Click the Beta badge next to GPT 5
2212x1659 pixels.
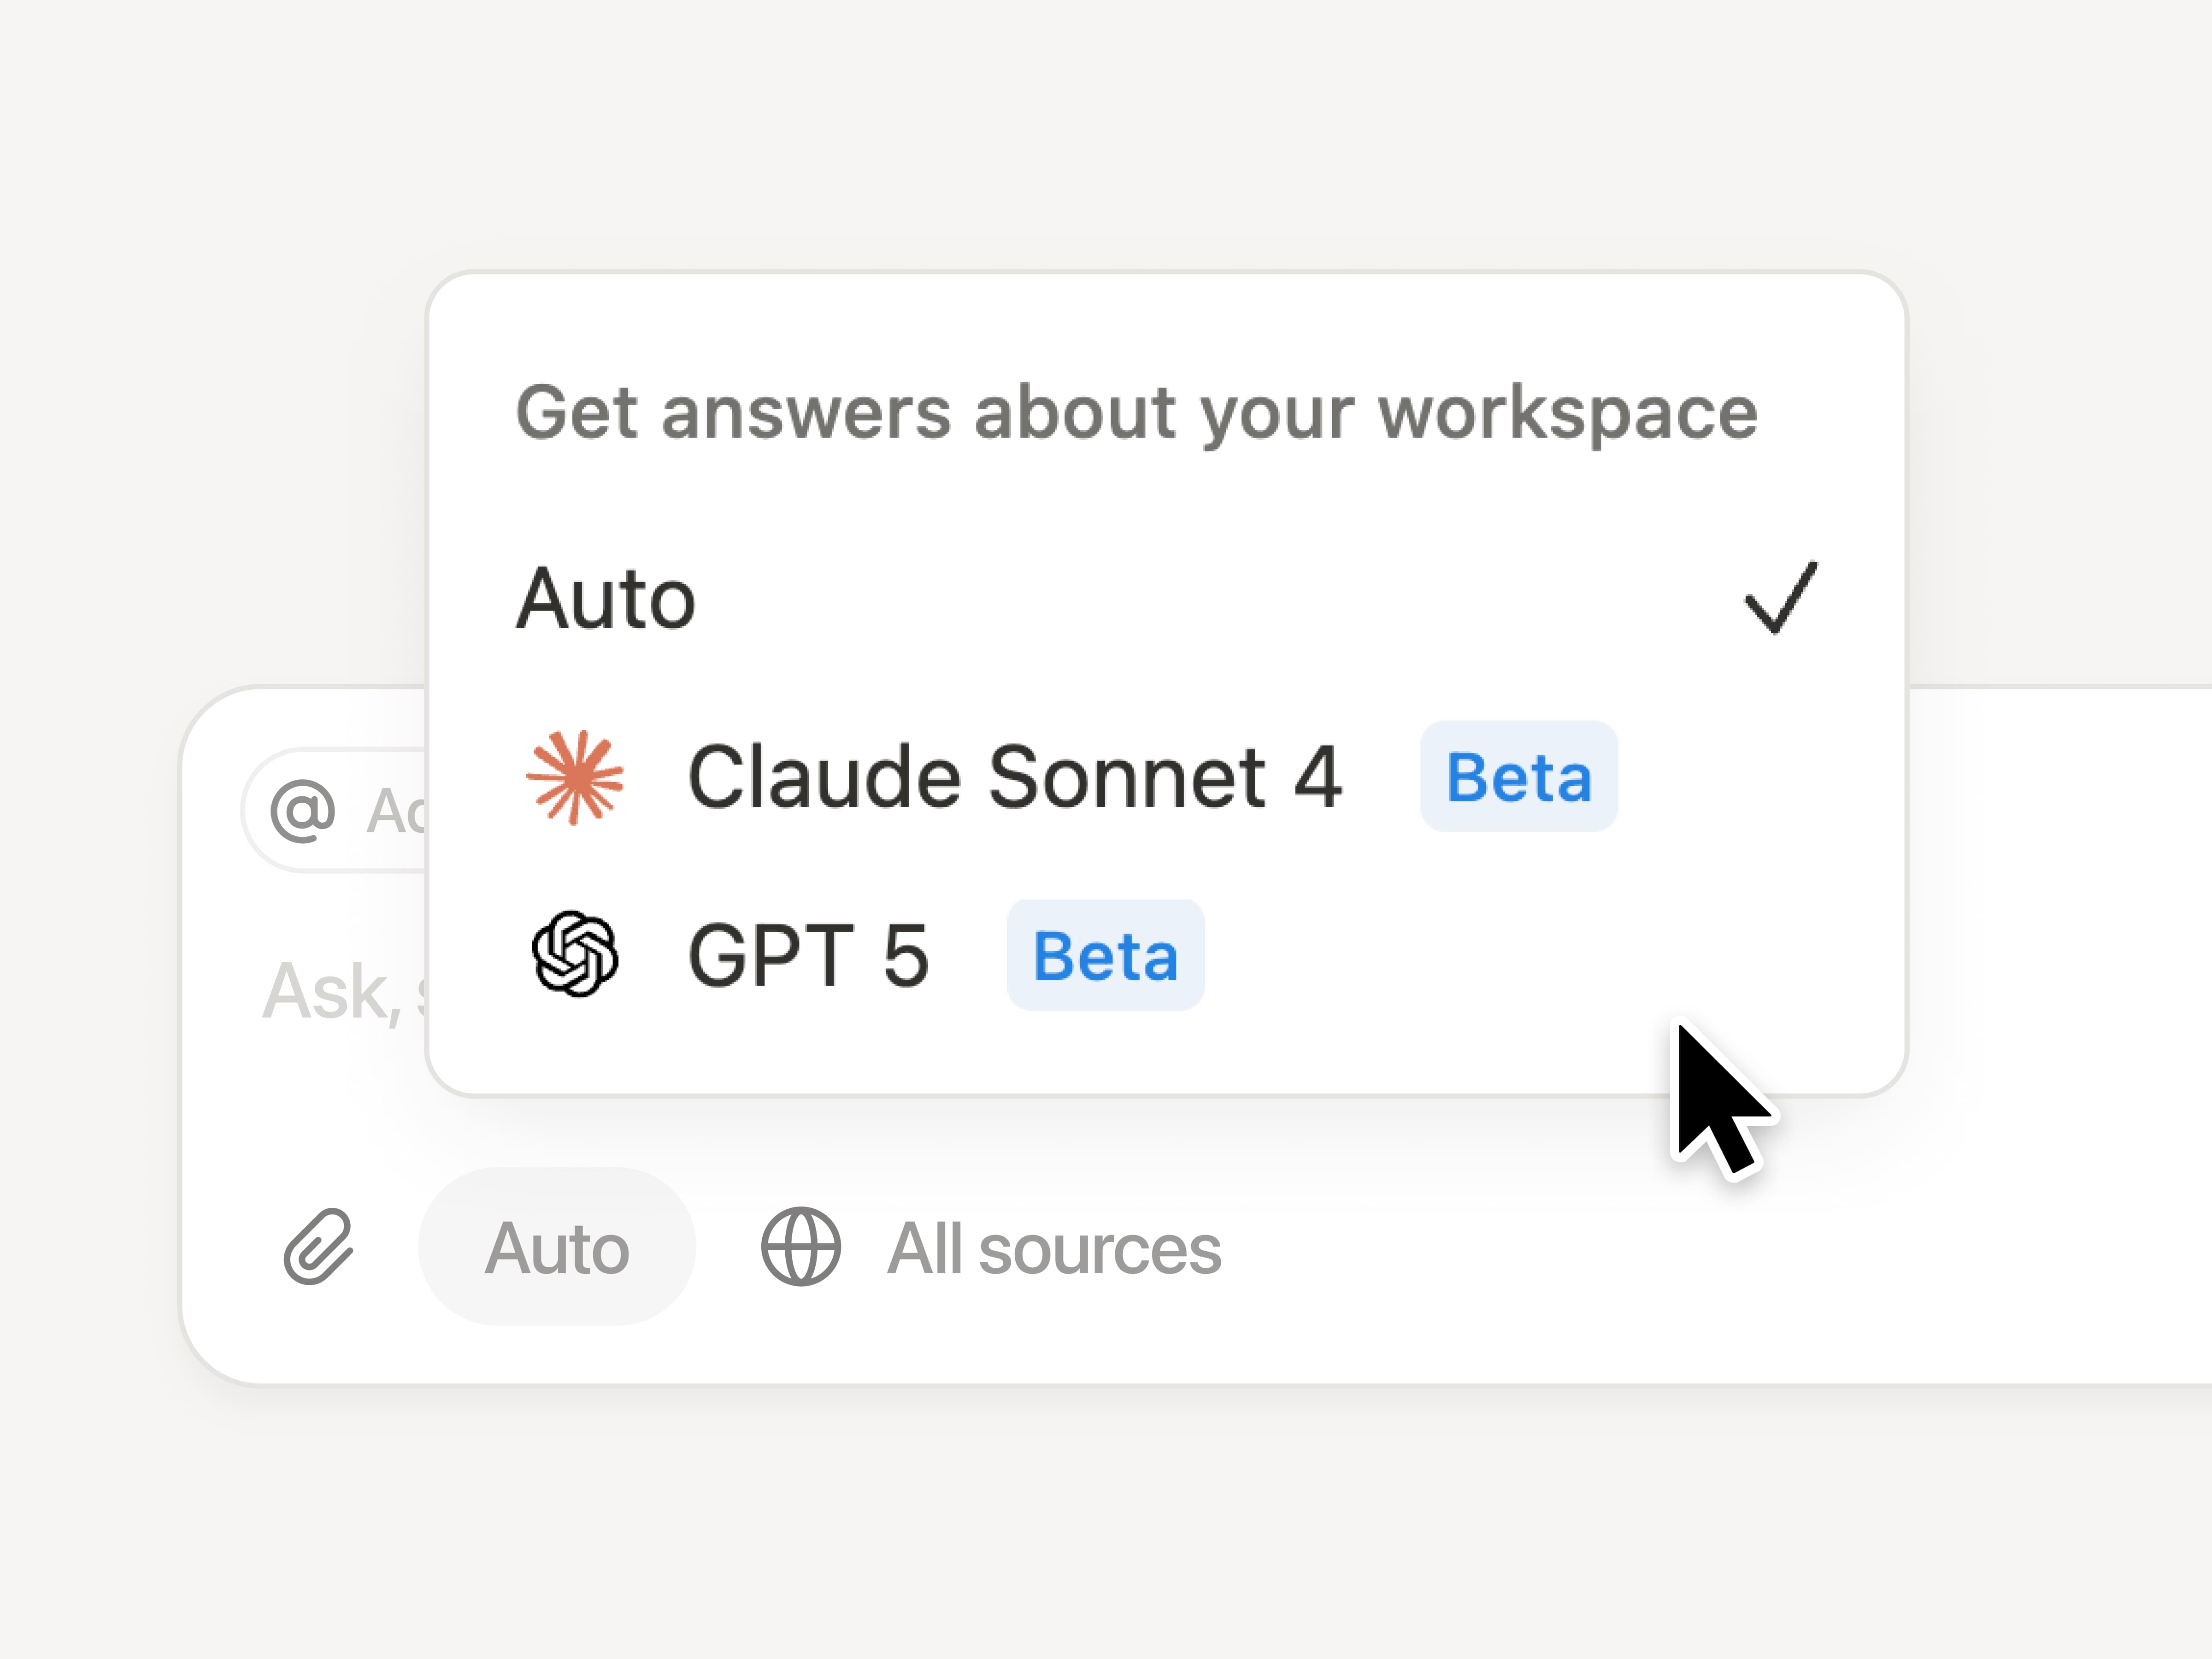[x=1105, y=955]
